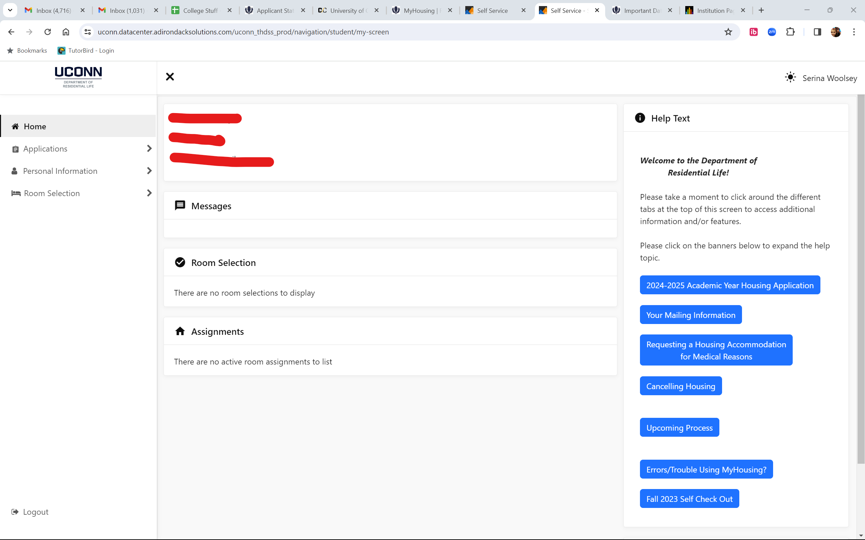Click the page vertical scrollbar
Image resolution: width=865 pixels, height=540 pixels.
(x=861, y=278)
